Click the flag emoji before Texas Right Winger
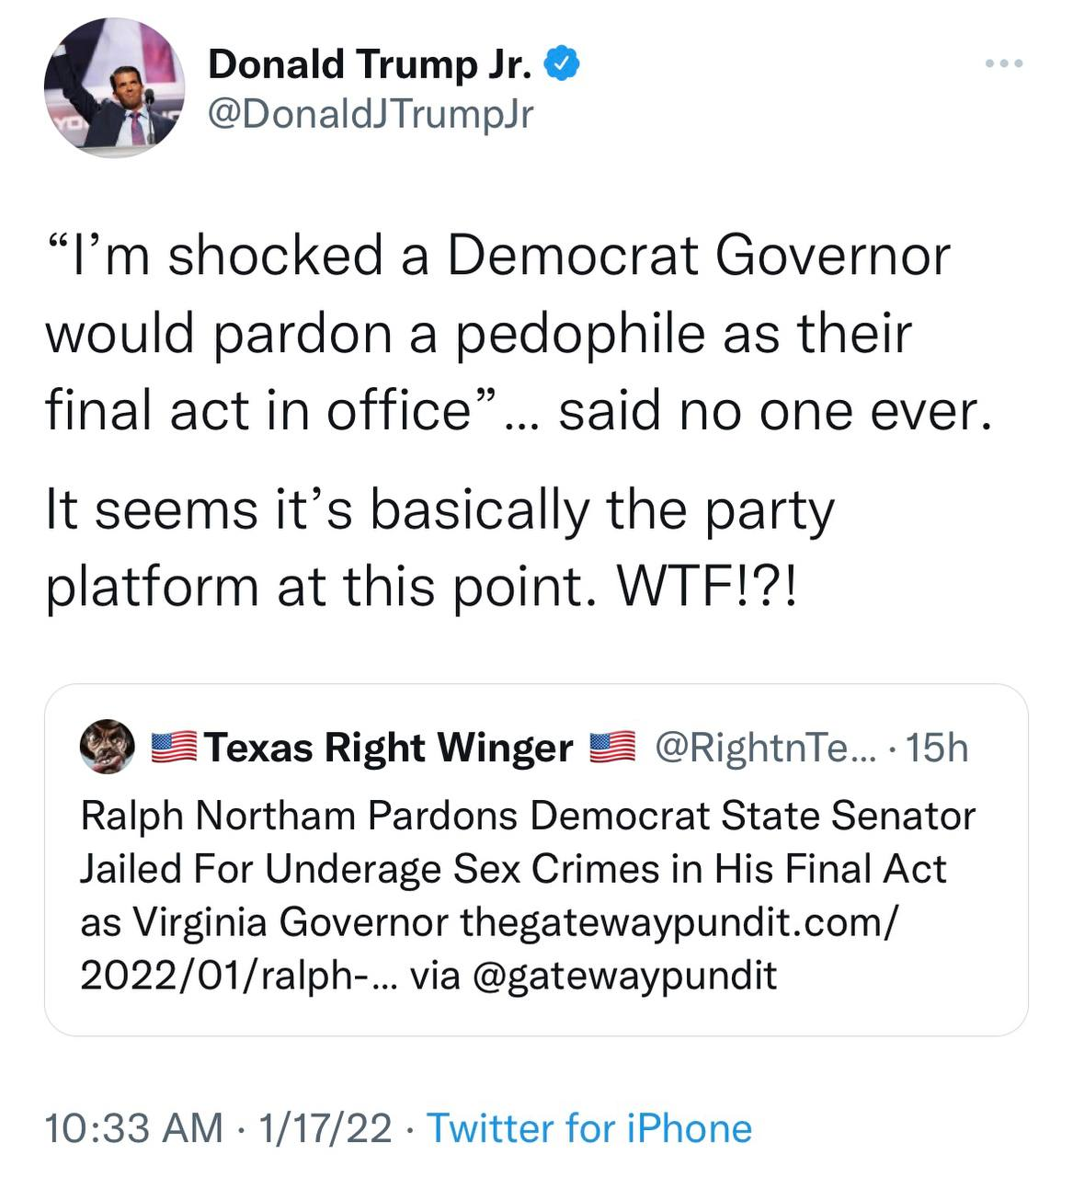 click(173, 747)
